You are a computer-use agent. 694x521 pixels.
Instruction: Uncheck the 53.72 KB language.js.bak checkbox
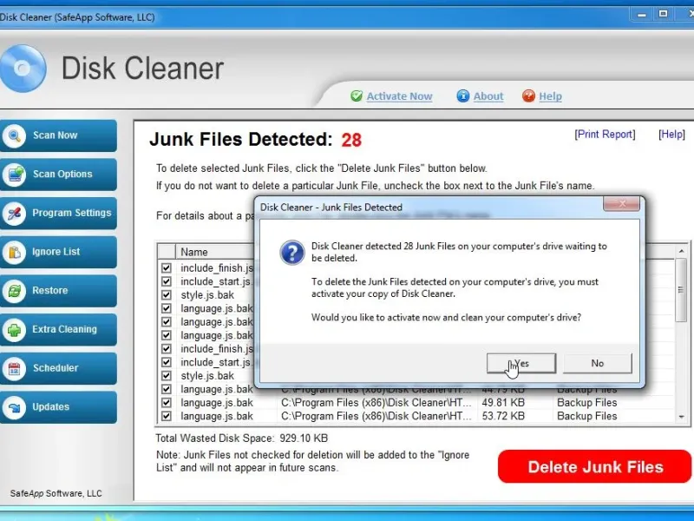pyautogui.click(x=167, y=416)
